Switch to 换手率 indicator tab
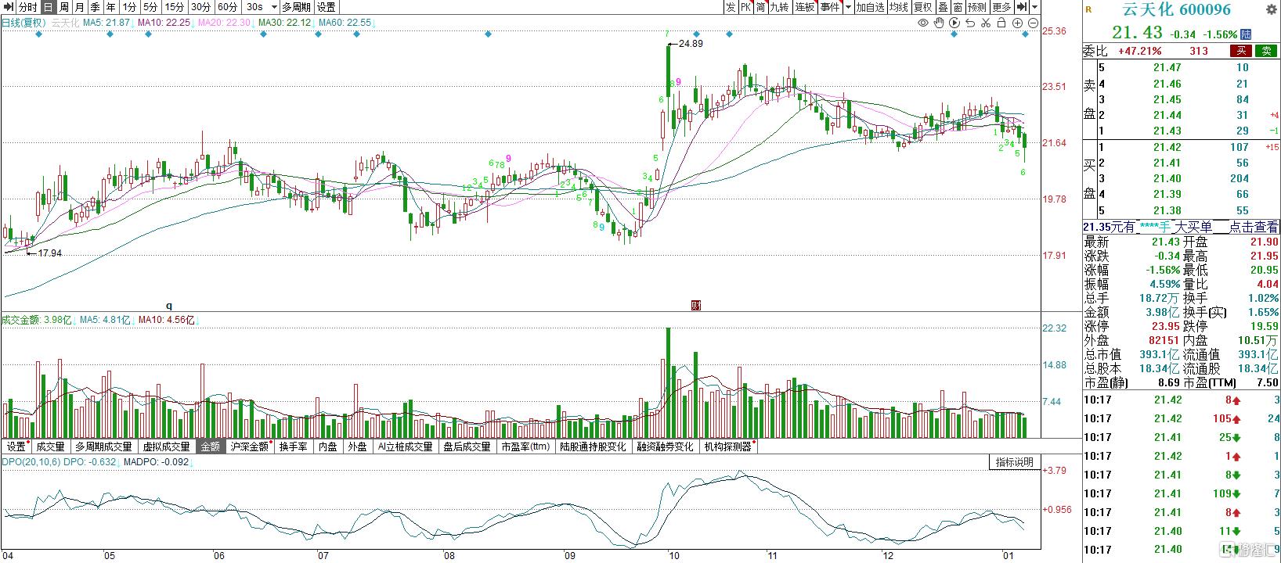This screenshot has width=1281, height=563. (294, 446)
